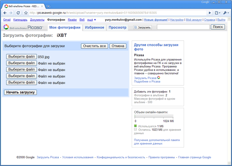Open the Веб link

click(x=82, y=20)
